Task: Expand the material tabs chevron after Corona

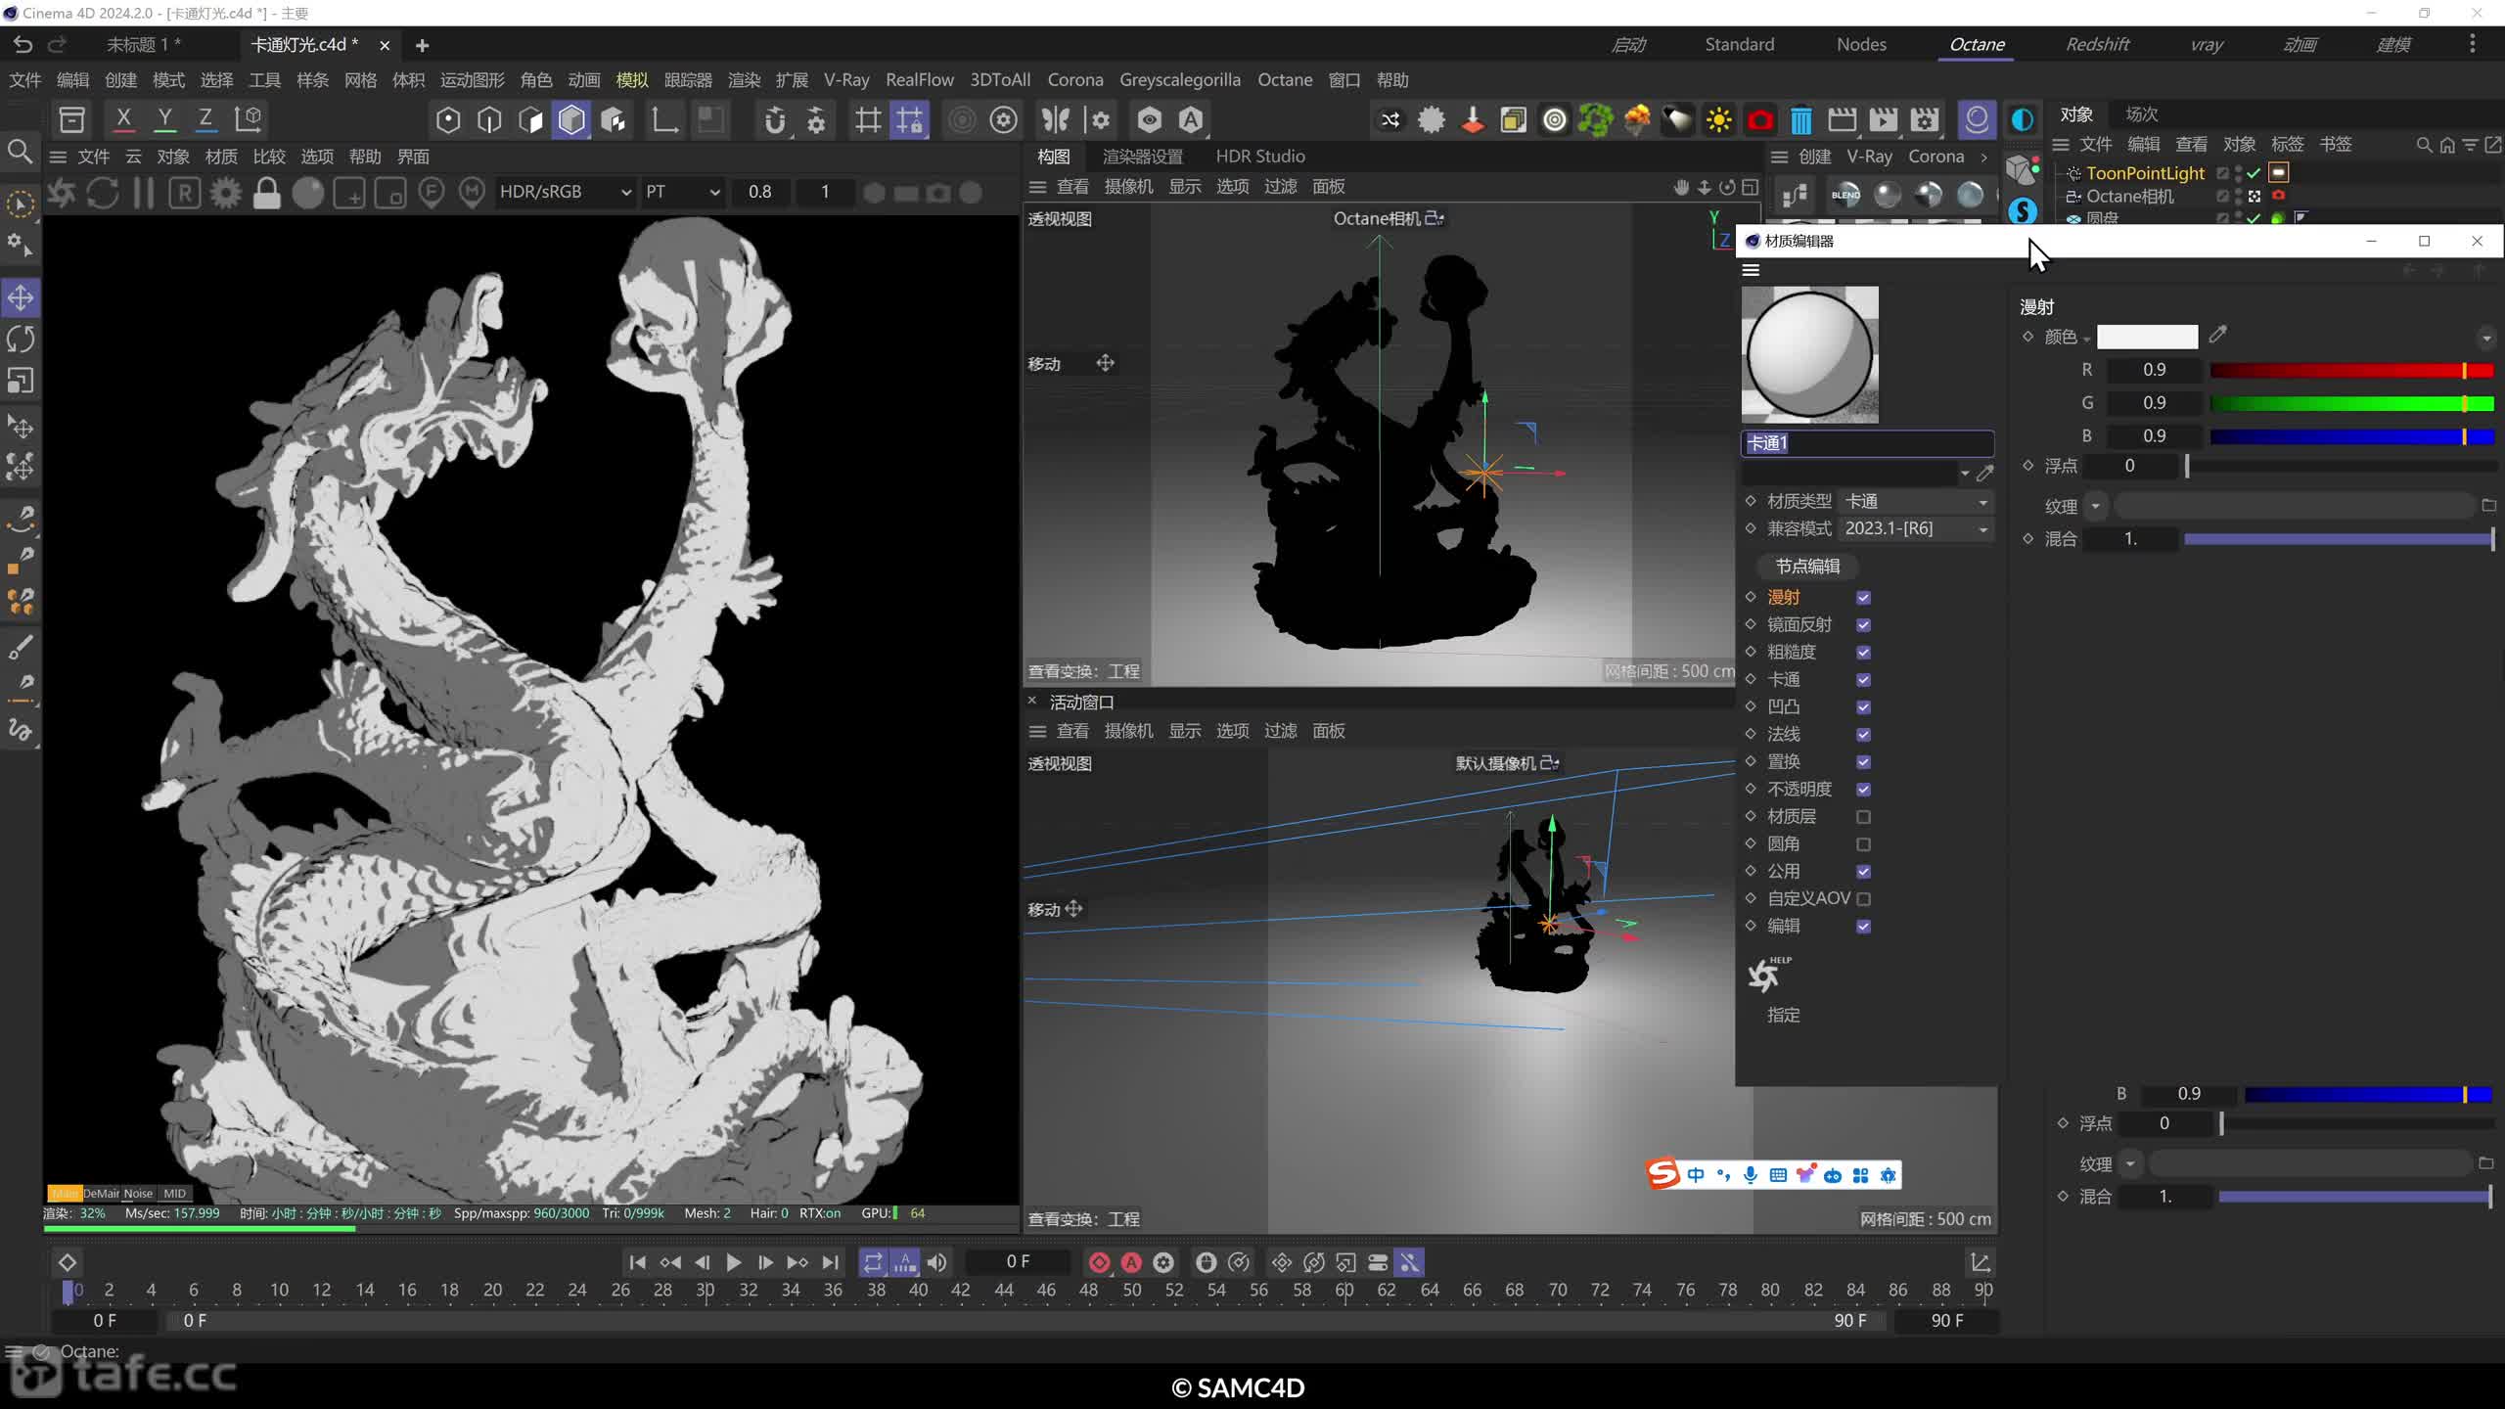Action: [1984, 157]
